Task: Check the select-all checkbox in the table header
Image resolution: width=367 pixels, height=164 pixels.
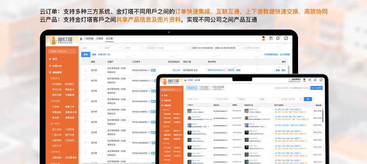Action: click(x=85, y=62)
